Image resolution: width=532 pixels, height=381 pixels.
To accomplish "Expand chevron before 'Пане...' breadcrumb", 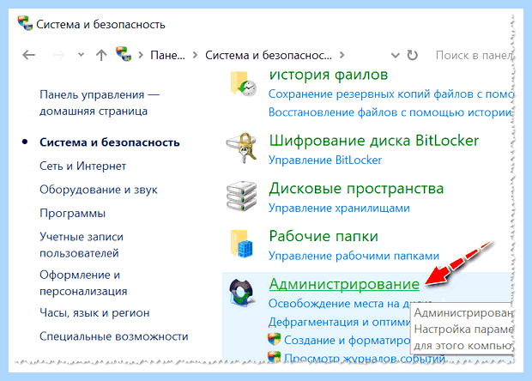I will coord(141,55).
